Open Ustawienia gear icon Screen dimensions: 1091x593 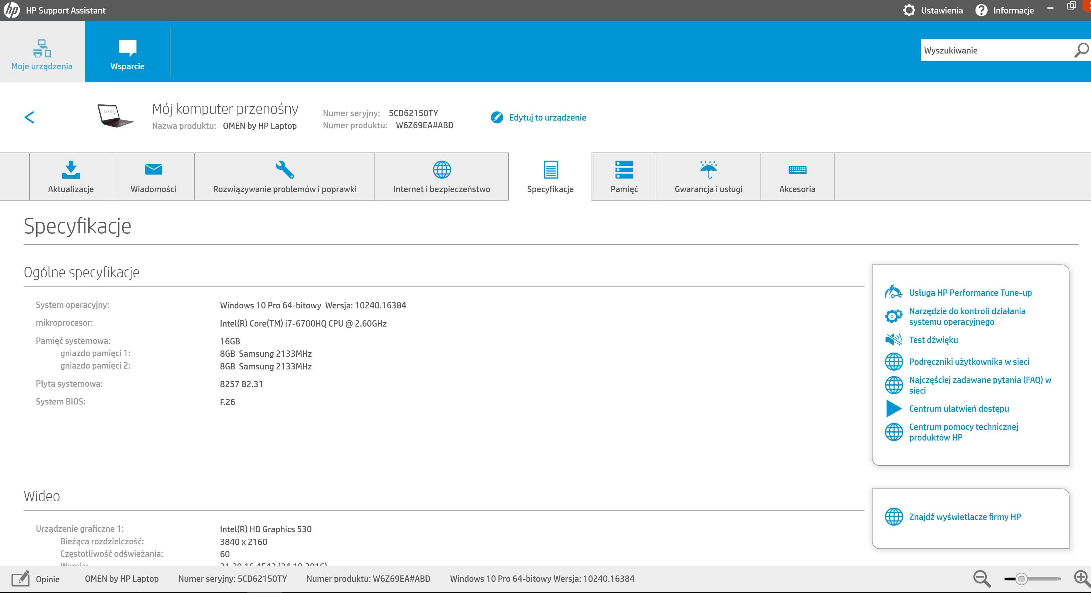909,10
